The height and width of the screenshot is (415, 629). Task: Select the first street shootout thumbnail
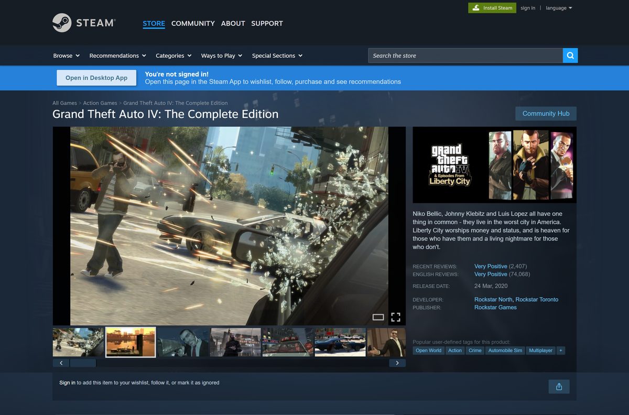[78, 342]
